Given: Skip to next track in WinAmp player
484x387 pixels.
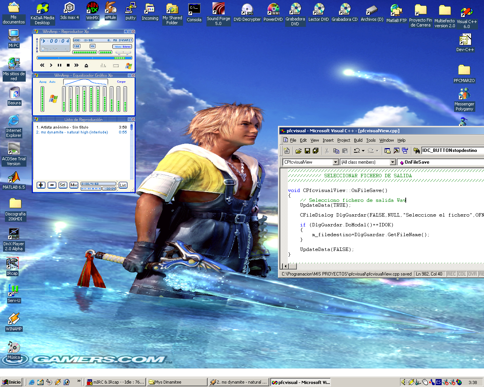Looking at the screenshot, I should [x=76, y=65].
